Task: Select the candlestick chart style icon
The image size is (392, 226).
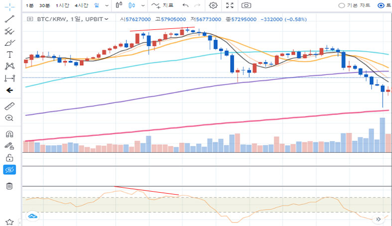Action: pos(131,5)
